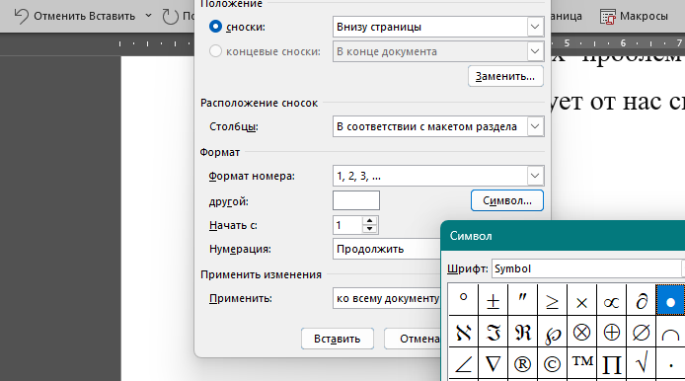Select the multiplication symbol ×
The image size is (685, 381).
pyautogui.click(x=582, y=299)
